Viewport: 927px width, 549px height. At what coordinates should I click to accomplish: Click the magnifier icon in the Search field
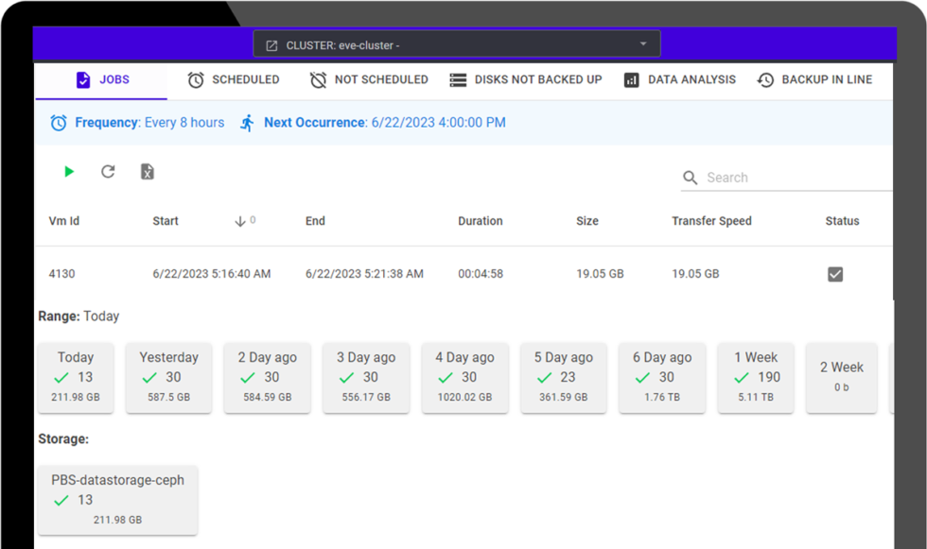coord(691,178)
